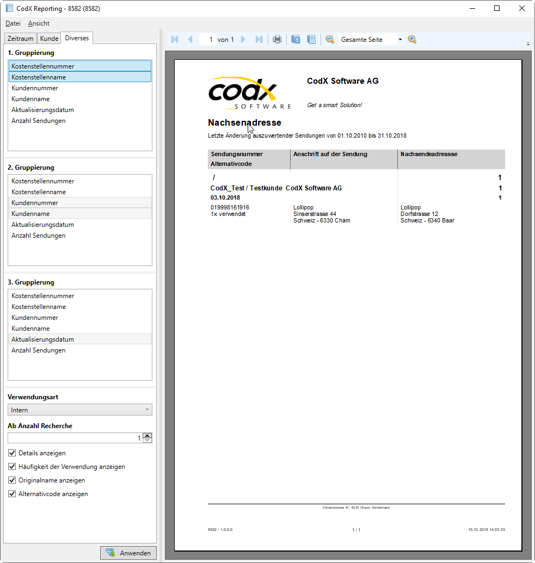
Task: Toggle Alternativcode anzeigen off
Action: coord(12,493)
